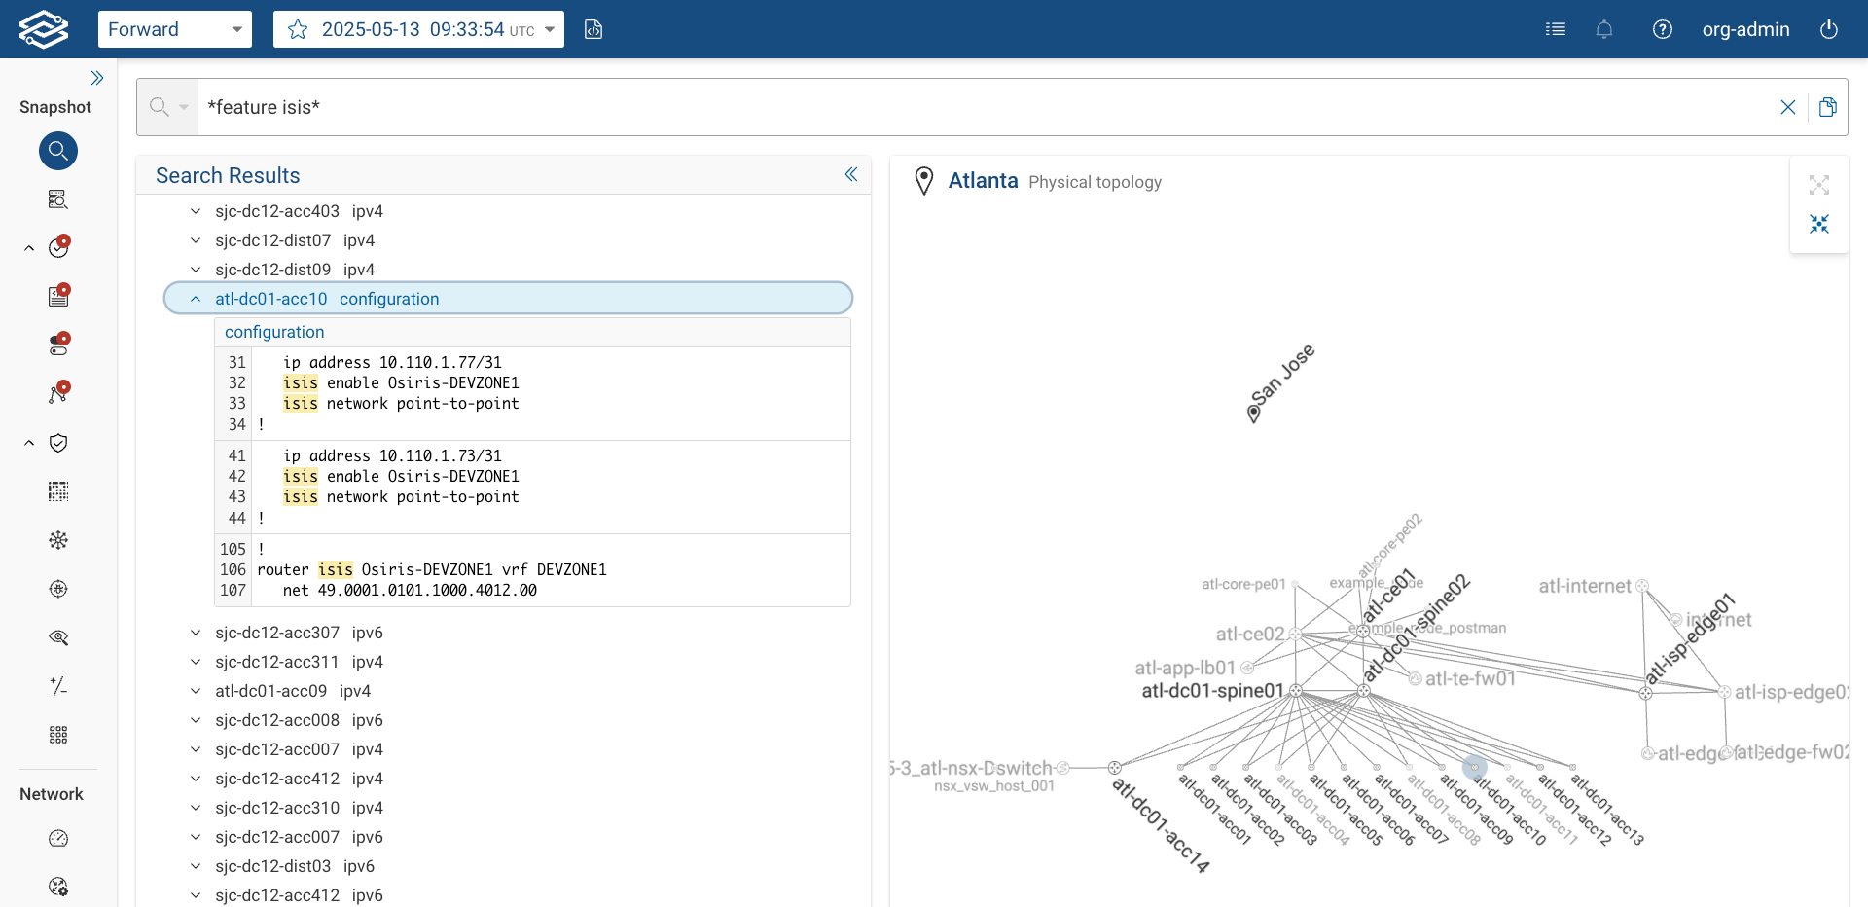
Task: Click the search magnifier icon in sidebar
Action: pos(58,151)
